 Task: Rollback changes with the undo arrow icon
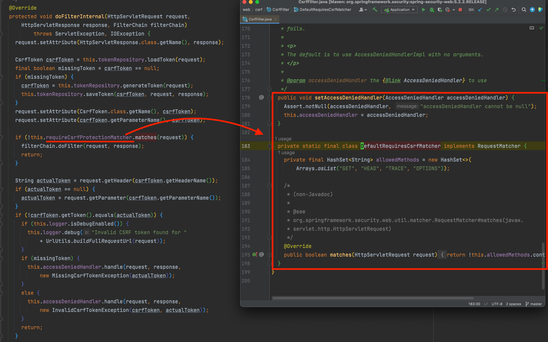(x=513, y=10)
